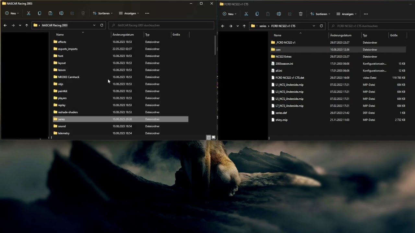415x233 pixels.
Task: Go up one level in NASCAR Racing 2003 window
Action: pos(27,25)
